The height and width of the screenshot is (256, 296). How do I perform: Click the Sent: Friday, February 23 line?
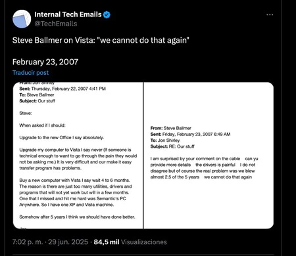[190, 135]
